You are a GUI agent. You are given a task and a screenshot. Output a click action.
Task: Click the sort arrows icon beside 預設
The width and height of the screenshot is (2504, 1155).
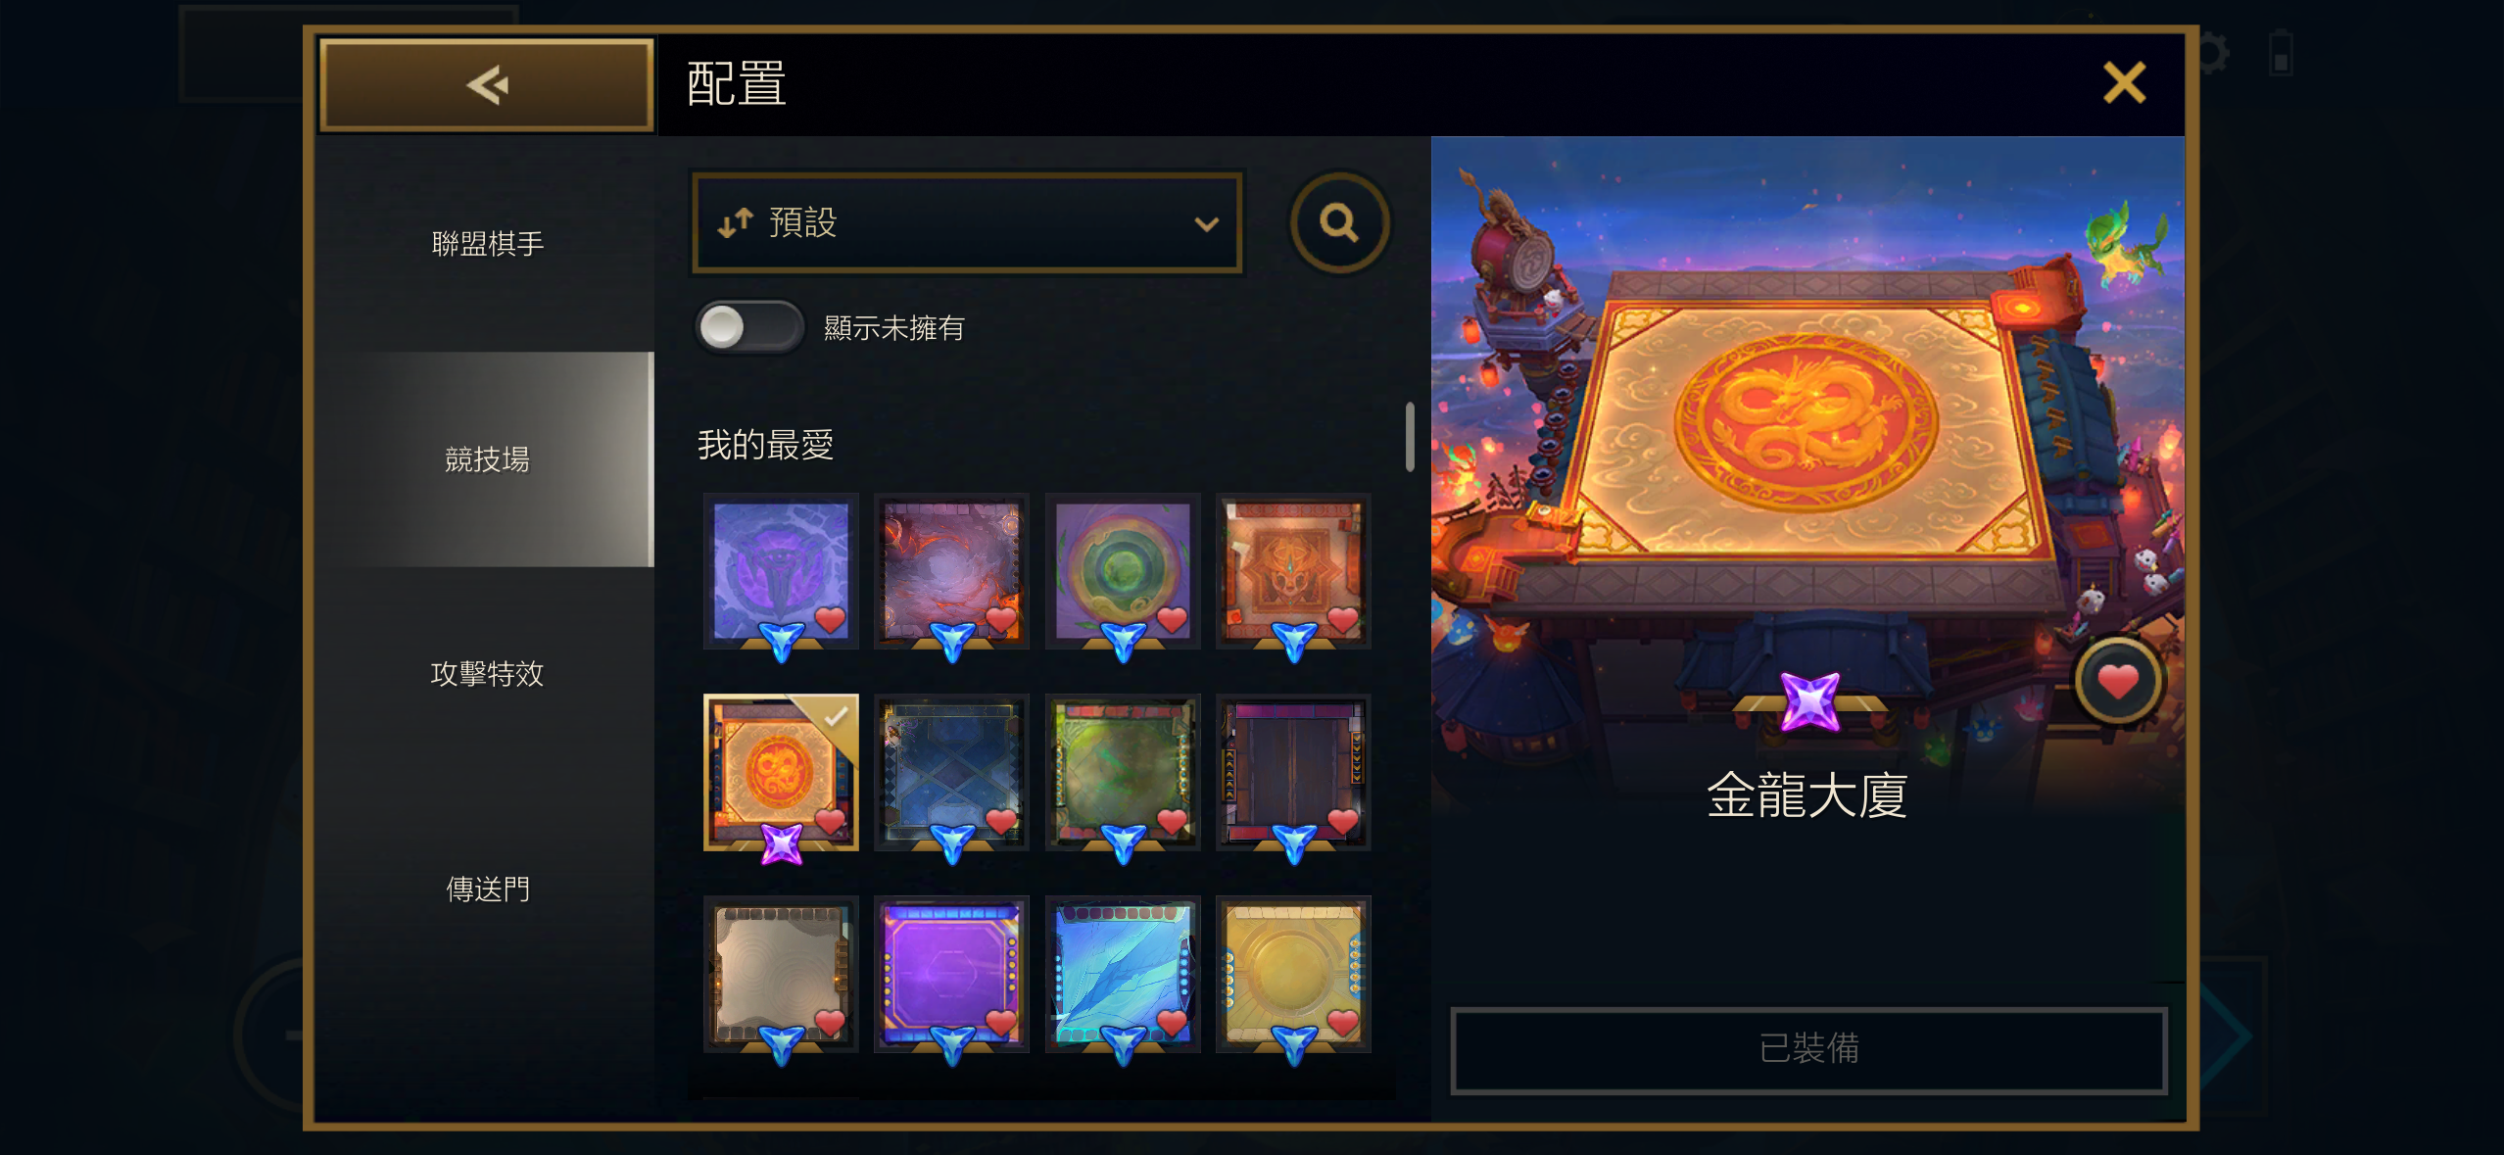(735, 223)
